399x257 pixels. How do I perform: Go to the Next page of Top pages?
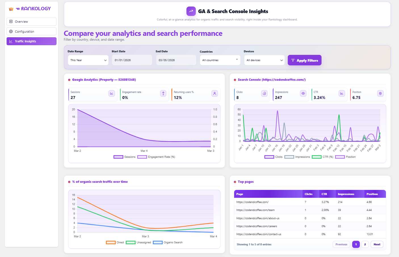377,244
